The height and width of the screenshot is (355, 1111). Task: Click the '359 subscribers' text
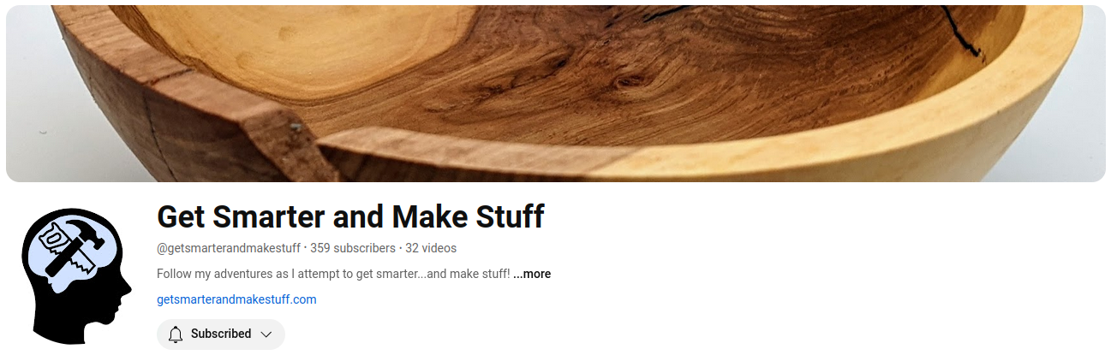click(x=353, y=248)
